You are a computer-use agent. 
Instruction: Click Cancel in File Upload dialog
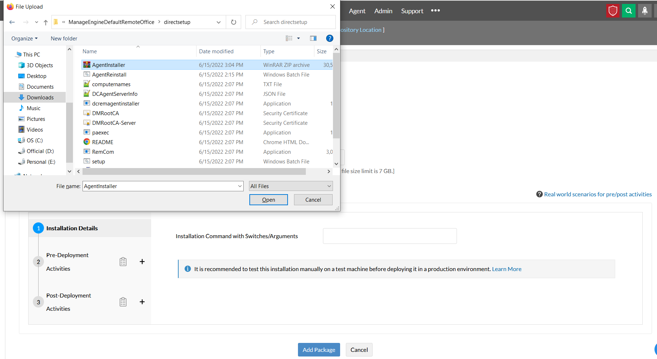(x=313, y=200)
